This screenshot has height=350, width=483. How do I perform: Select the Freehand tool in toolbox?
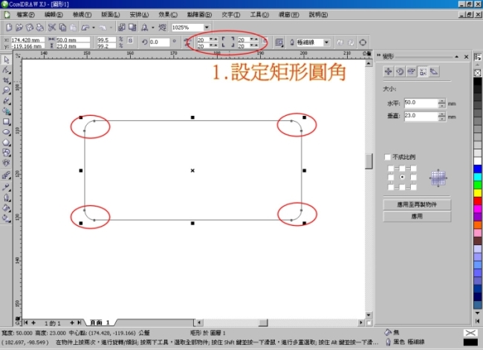[6, 101]
